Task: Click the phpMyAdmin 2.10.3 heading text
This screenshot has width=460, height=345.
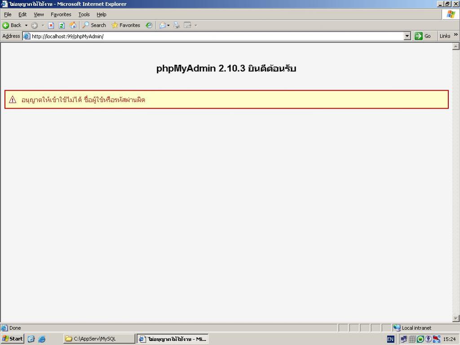Action: point(226,69)
